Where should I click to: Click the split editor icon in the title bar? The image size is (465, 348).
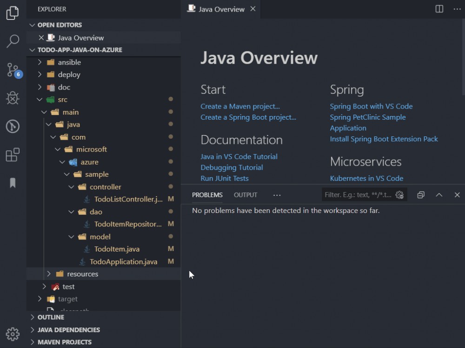pos(438,9)
